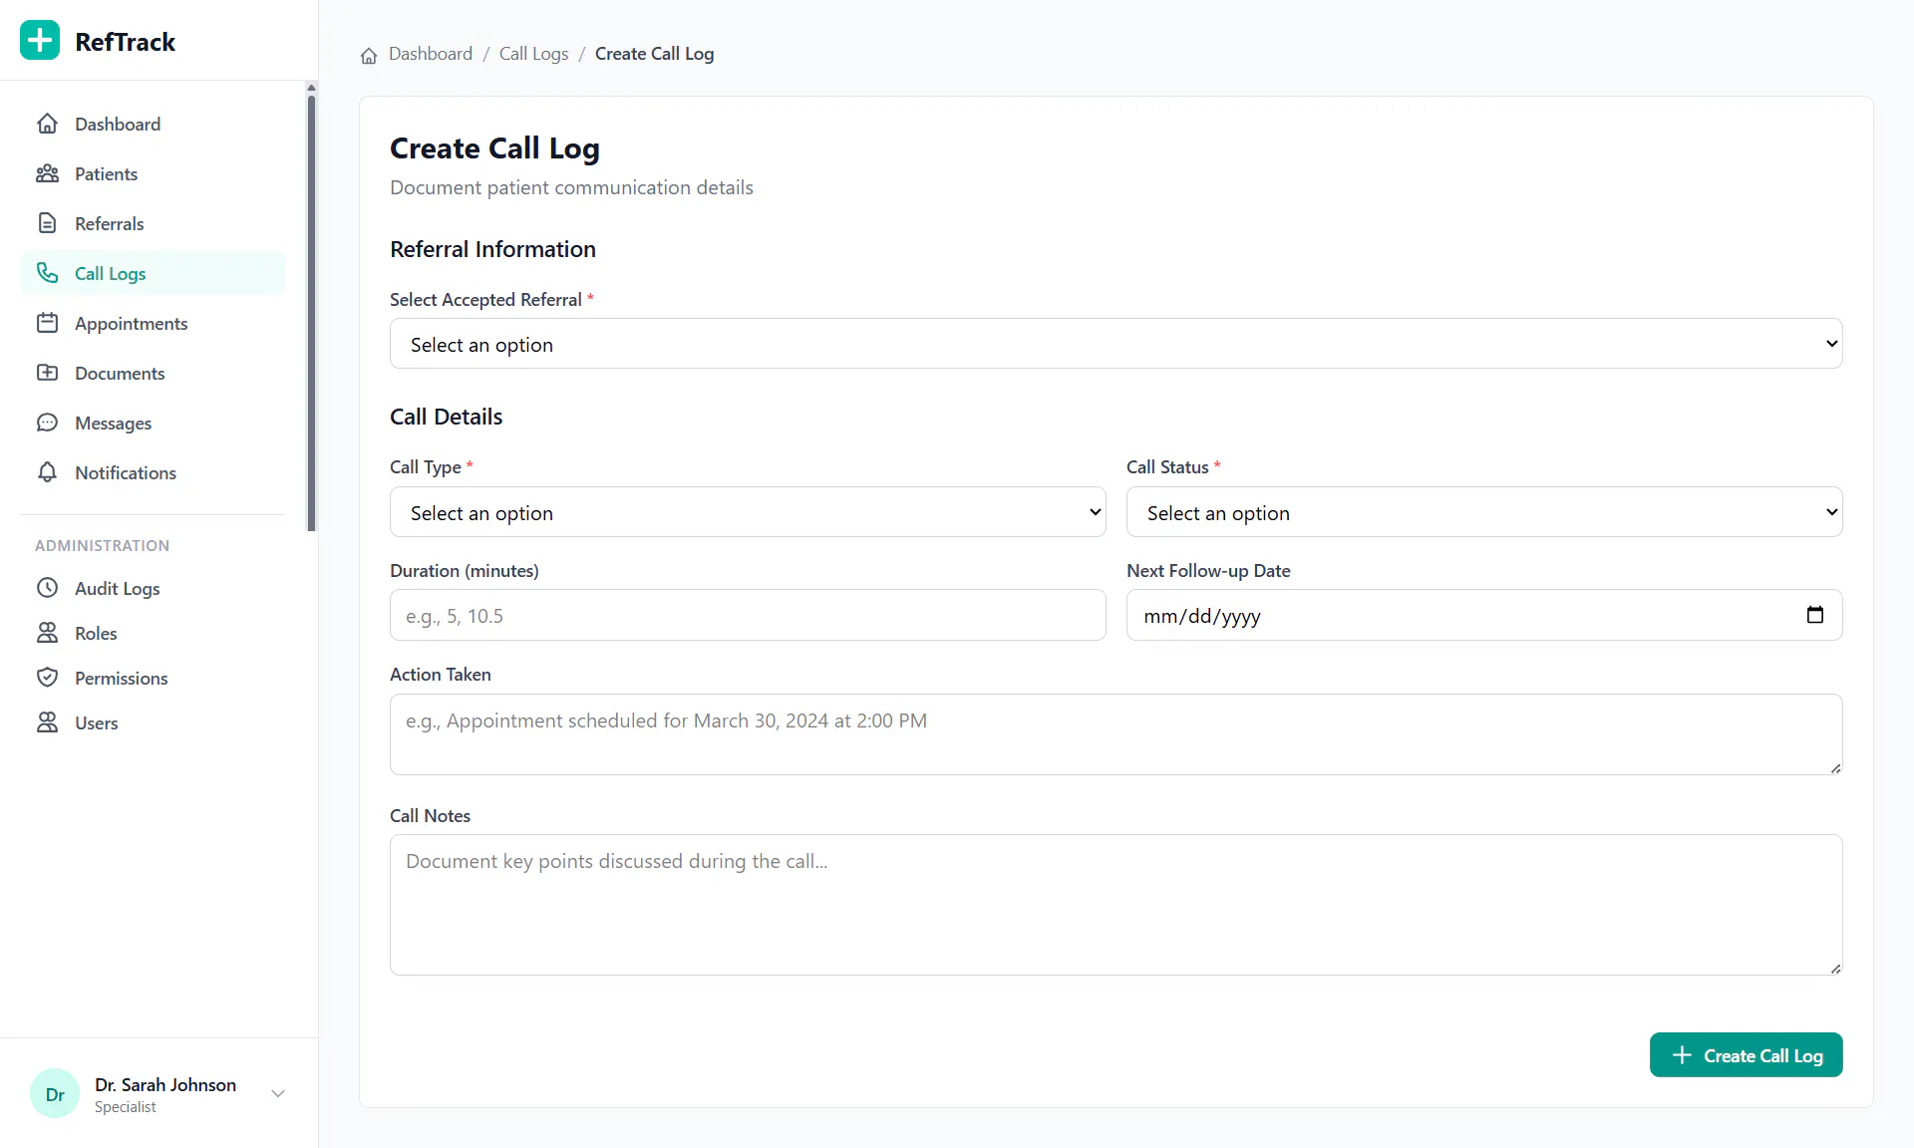The height and width of the screenshot is (1148, 1914).
Task: Click the Messages chat bubble icon
Action: [47, 423]
